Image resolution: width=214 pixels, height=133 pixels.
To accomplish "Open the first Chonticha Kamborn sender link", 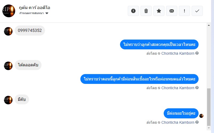I will tap(178, 53).
